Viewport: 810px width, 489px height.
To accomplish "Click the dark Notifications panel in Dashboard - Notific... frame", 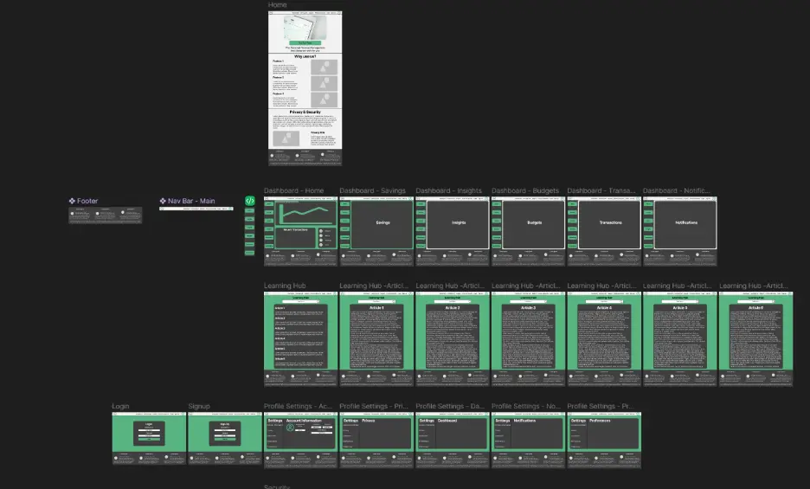I will 686,225.
